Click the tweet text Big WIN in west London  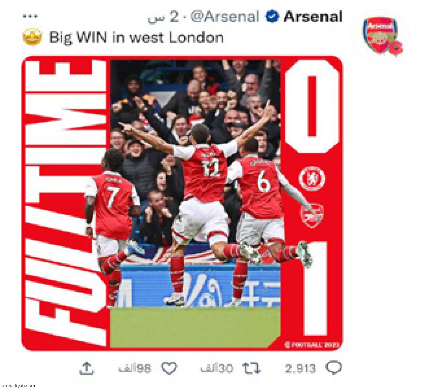136,37
